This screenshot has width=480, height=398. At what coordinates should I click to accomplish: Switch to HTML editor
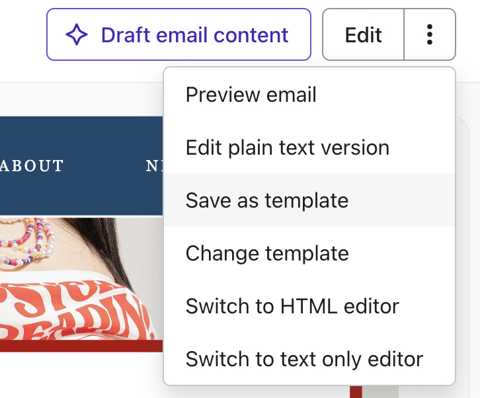click(x=292, y=306)
